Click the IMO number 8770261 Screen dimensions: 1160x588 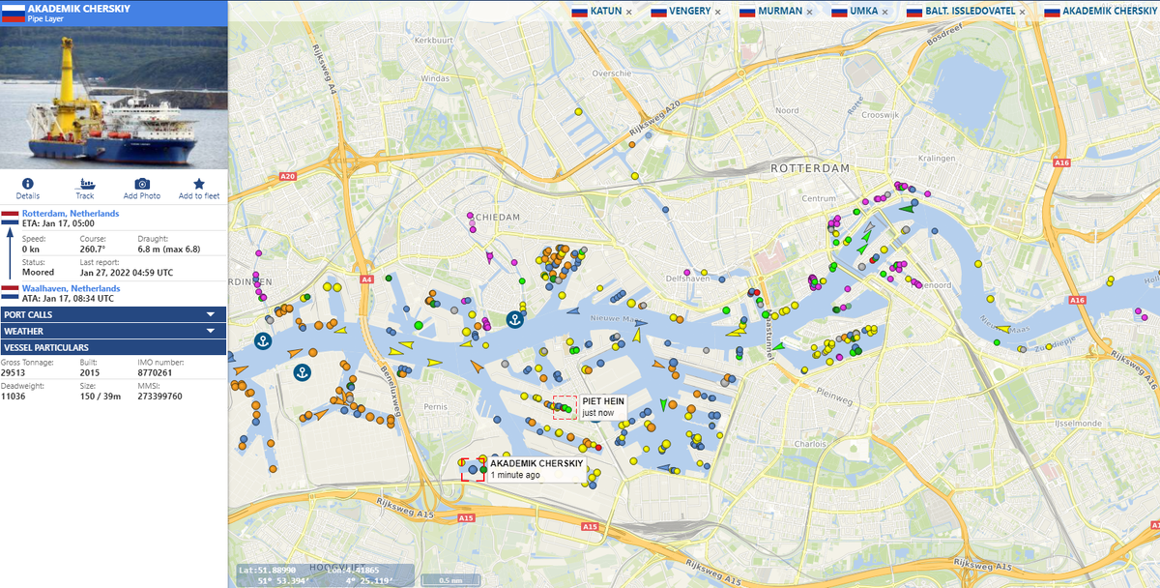[155, 372]
